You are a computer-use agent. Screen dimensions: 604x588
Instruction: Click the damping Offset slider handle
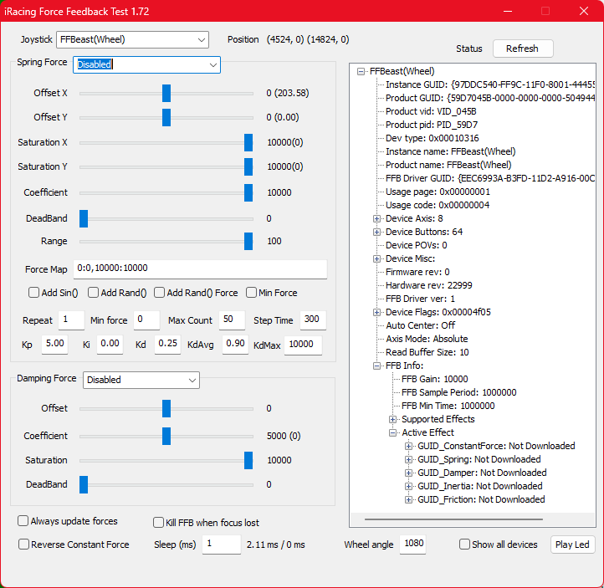pos(166,408)
